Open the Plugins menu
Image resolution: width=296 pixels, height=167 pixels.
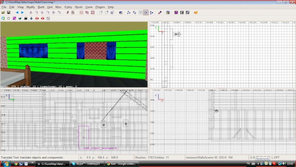100,7
